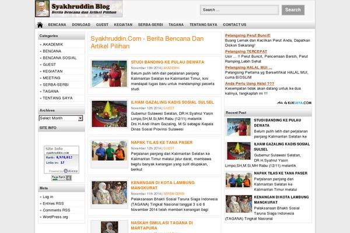Open STUDI BANDING KE PULAU DEWATA article
Image resolution: width=350 pixels, height=233 pixels.
point(167,62)
